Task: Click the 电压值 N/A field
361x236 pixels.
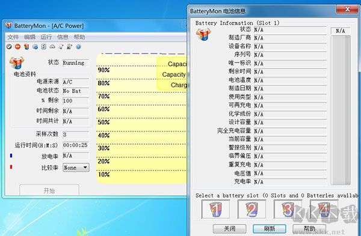Action: tap(290, 174)
